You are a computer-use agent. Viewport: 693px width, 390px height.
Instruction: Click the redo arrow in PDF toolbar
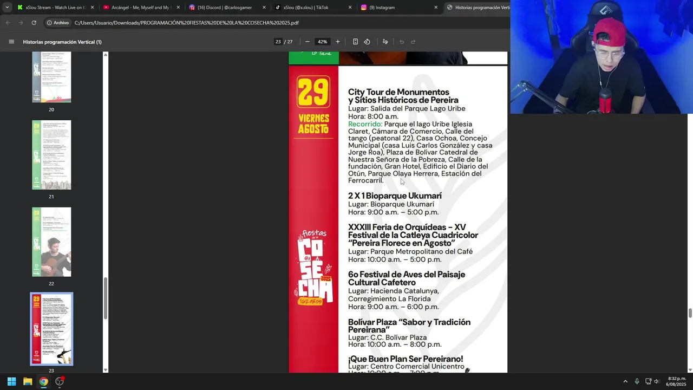pos(413,42)
